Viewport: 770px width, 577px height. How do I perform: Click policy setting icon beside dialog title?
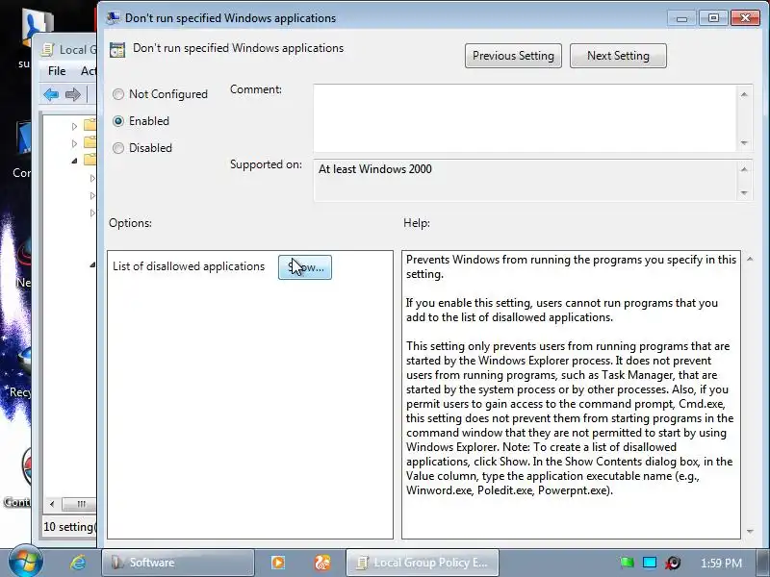pyautogui.click(x=117, y=50)
